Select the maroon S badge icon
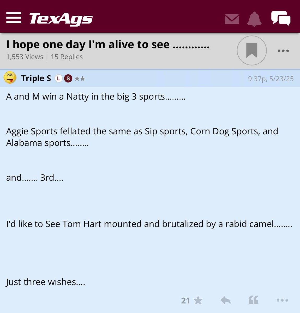Screen dimensions: 300x313 [68, 79]
